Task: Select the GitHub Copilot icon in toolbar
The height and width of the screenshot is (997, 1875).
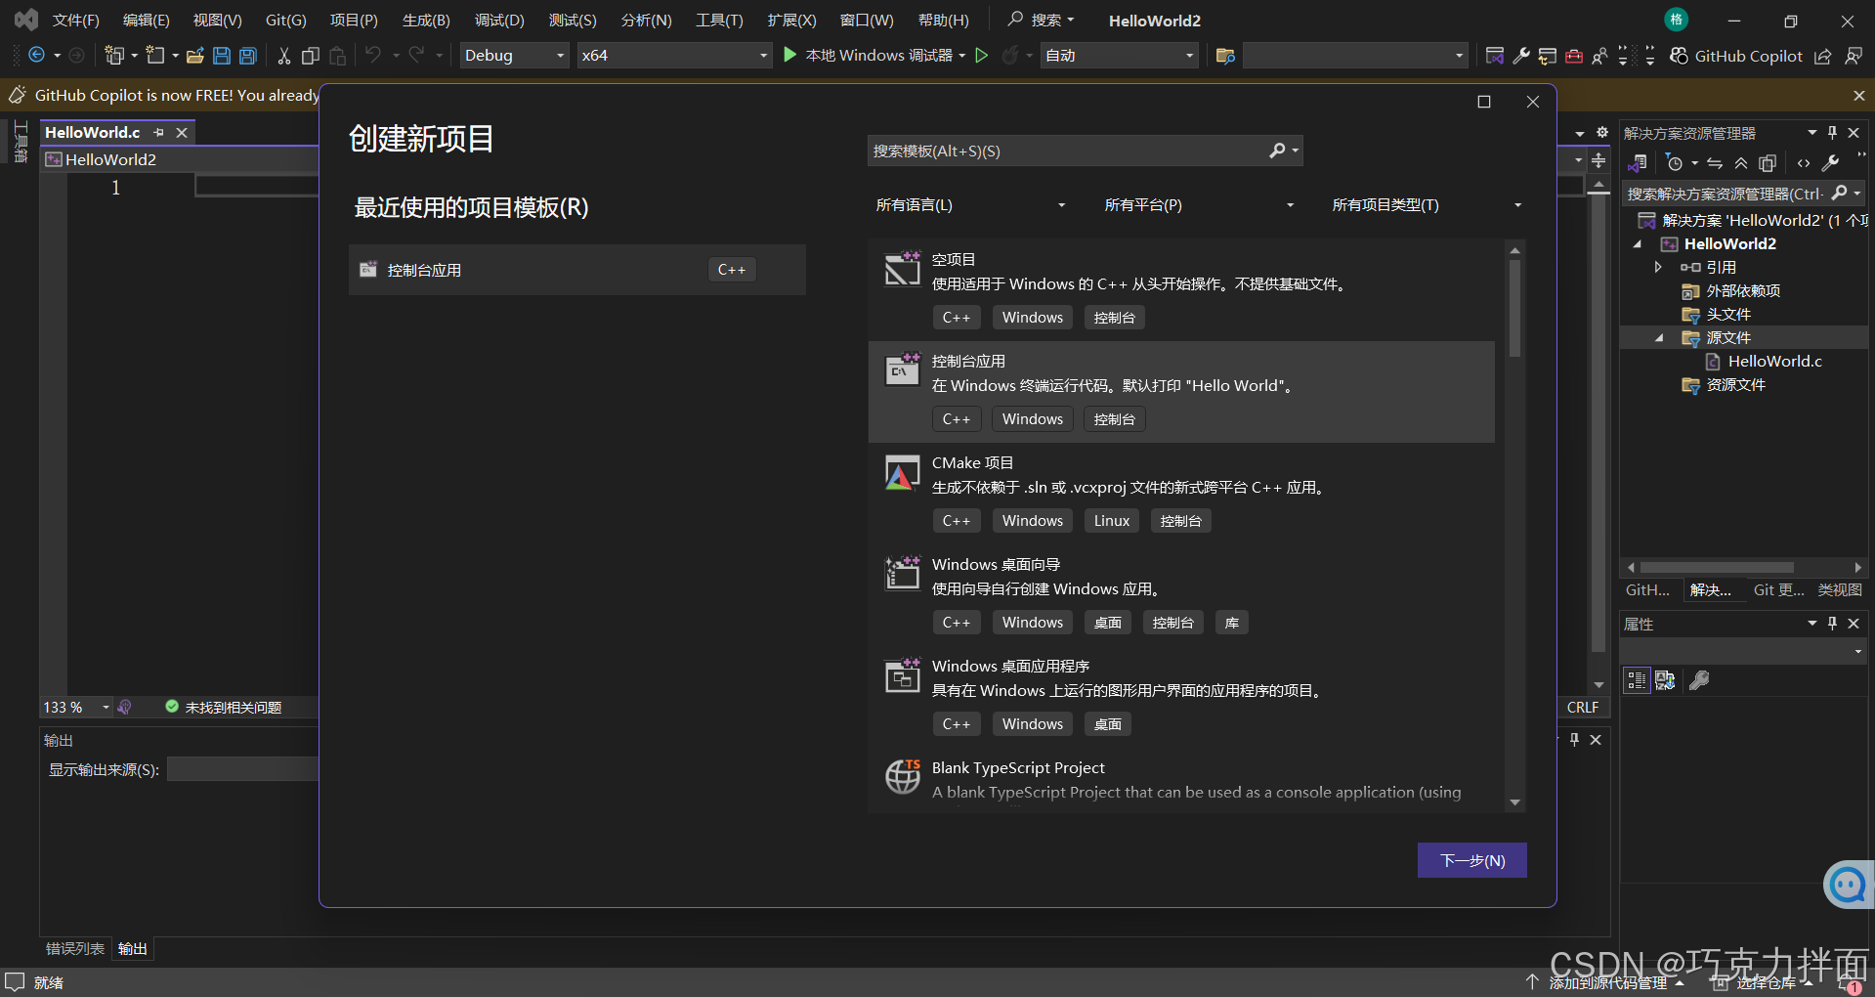Action: pos(1679,56)
